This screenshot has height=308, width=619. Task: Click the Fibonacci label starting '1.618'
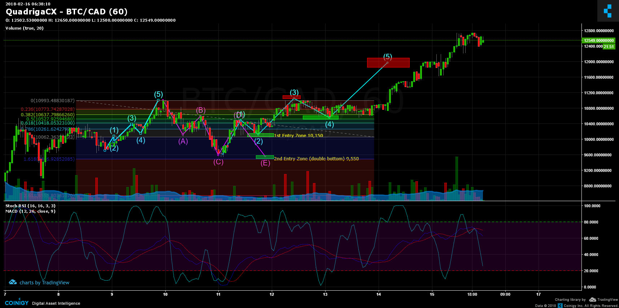49,159
